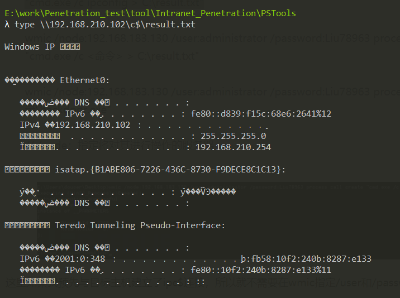400x298 pixels.
Task: Click the last garbled default gateway line
Action: pyautogui.click(x=112, y=281)
